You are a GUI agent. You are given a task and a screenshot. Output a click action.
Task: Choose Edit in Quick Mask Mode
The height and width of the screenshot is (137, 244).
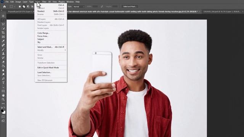(x=51, y=68)
